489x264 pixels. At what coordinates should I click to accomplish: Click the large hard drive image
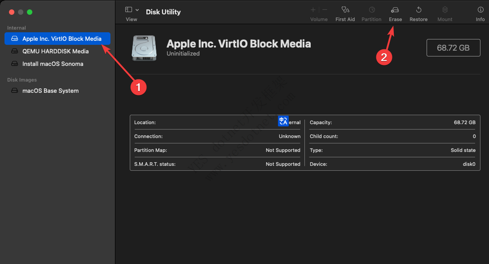144,48
